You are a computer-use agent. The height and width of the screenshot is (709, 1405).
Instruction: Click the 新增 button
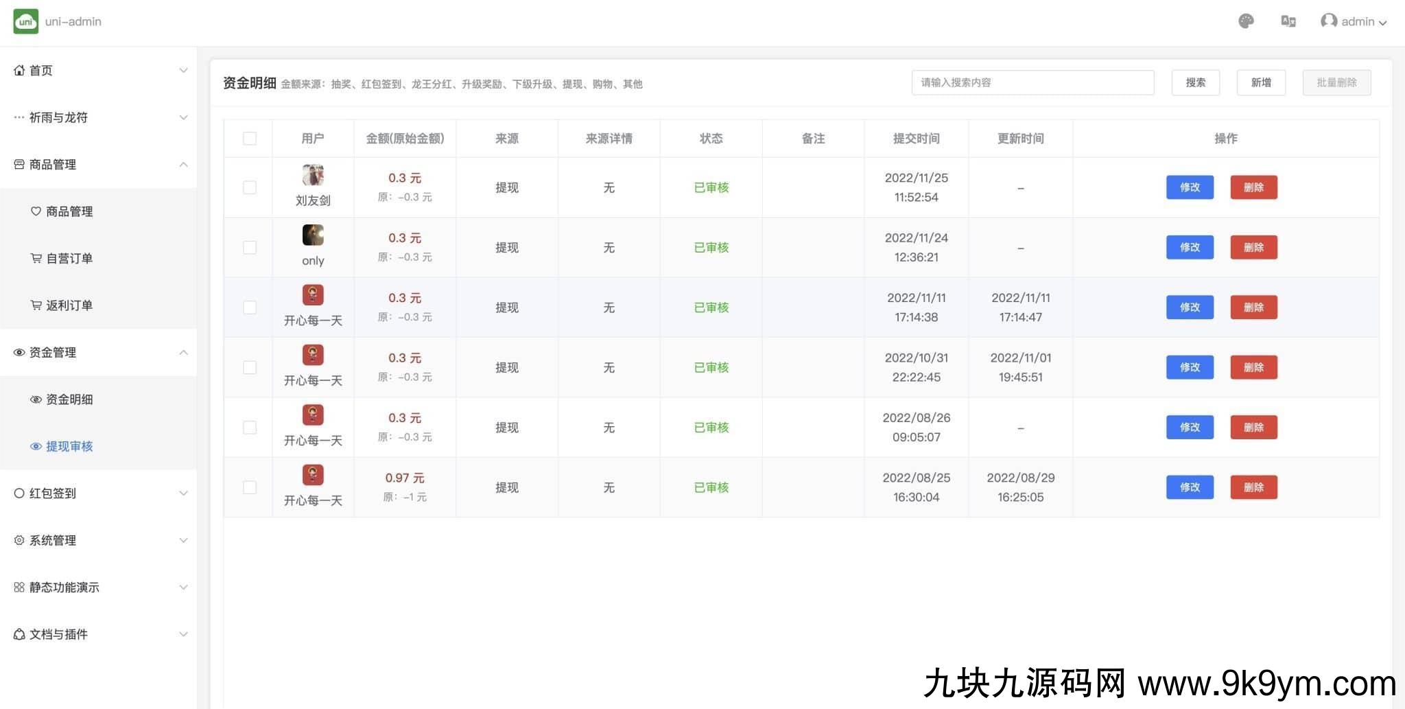pyautogui.click(x=1260, y=82)
